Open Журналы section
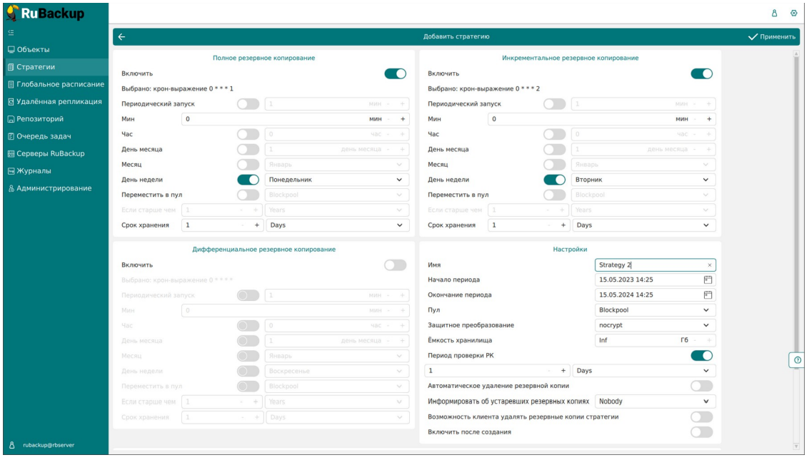 56,171
